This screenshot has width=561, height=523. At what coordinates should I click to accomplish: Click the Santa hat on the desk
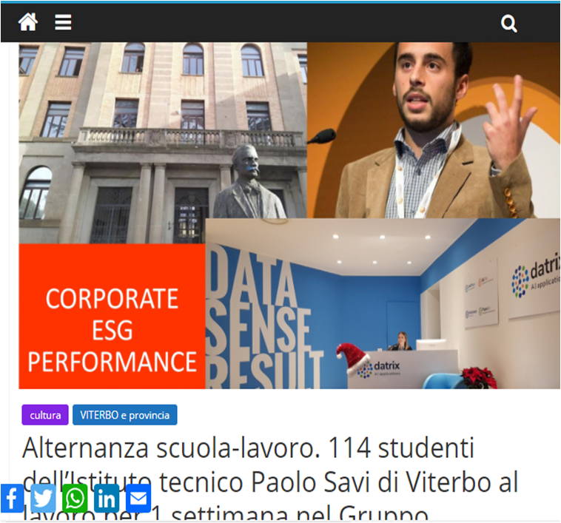[352, 357]
